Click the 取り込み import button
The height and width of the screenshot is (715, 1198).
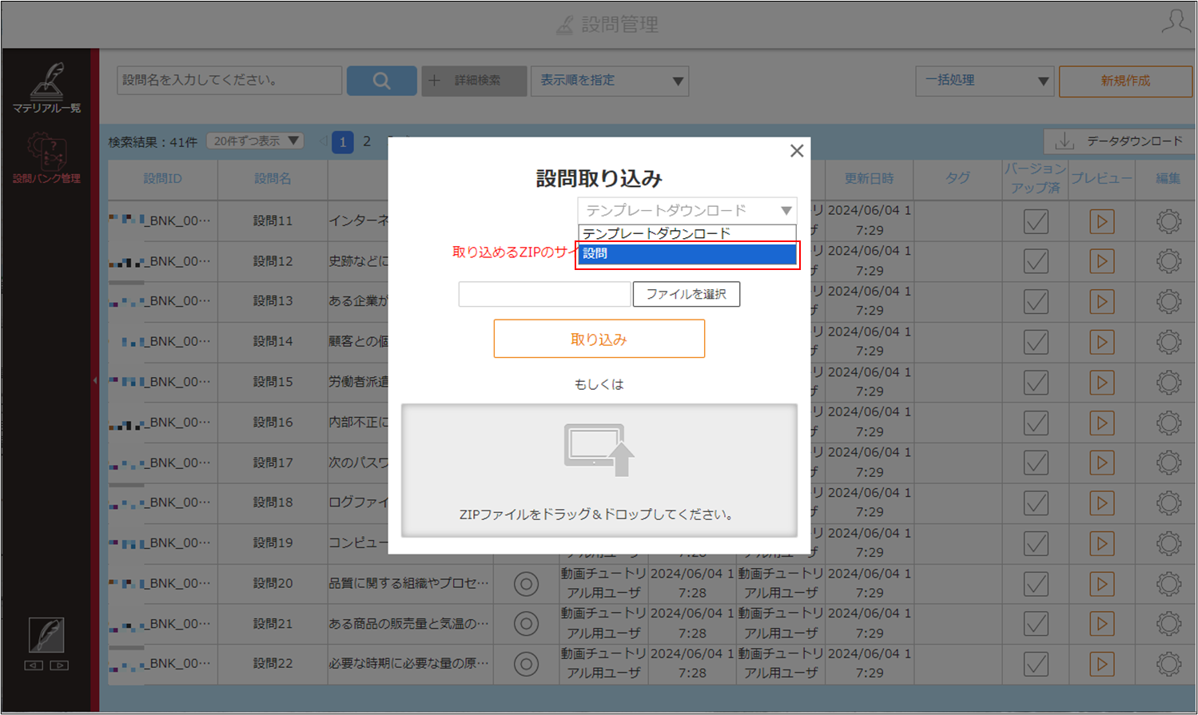(x=599, y=339)
